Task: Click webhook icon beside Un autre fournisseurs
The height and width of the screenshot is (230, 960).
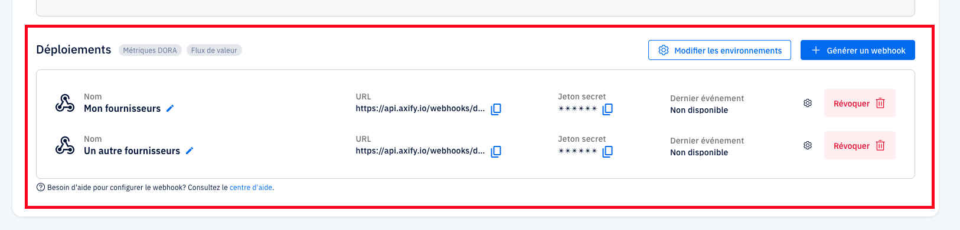Action: (65, 145)
